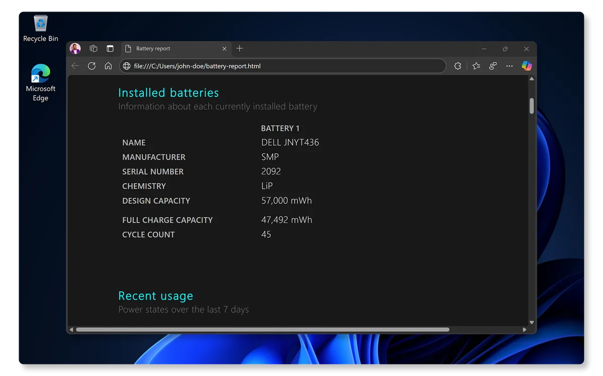
Task: Minimize the Edge window
Action: (484, 49)
